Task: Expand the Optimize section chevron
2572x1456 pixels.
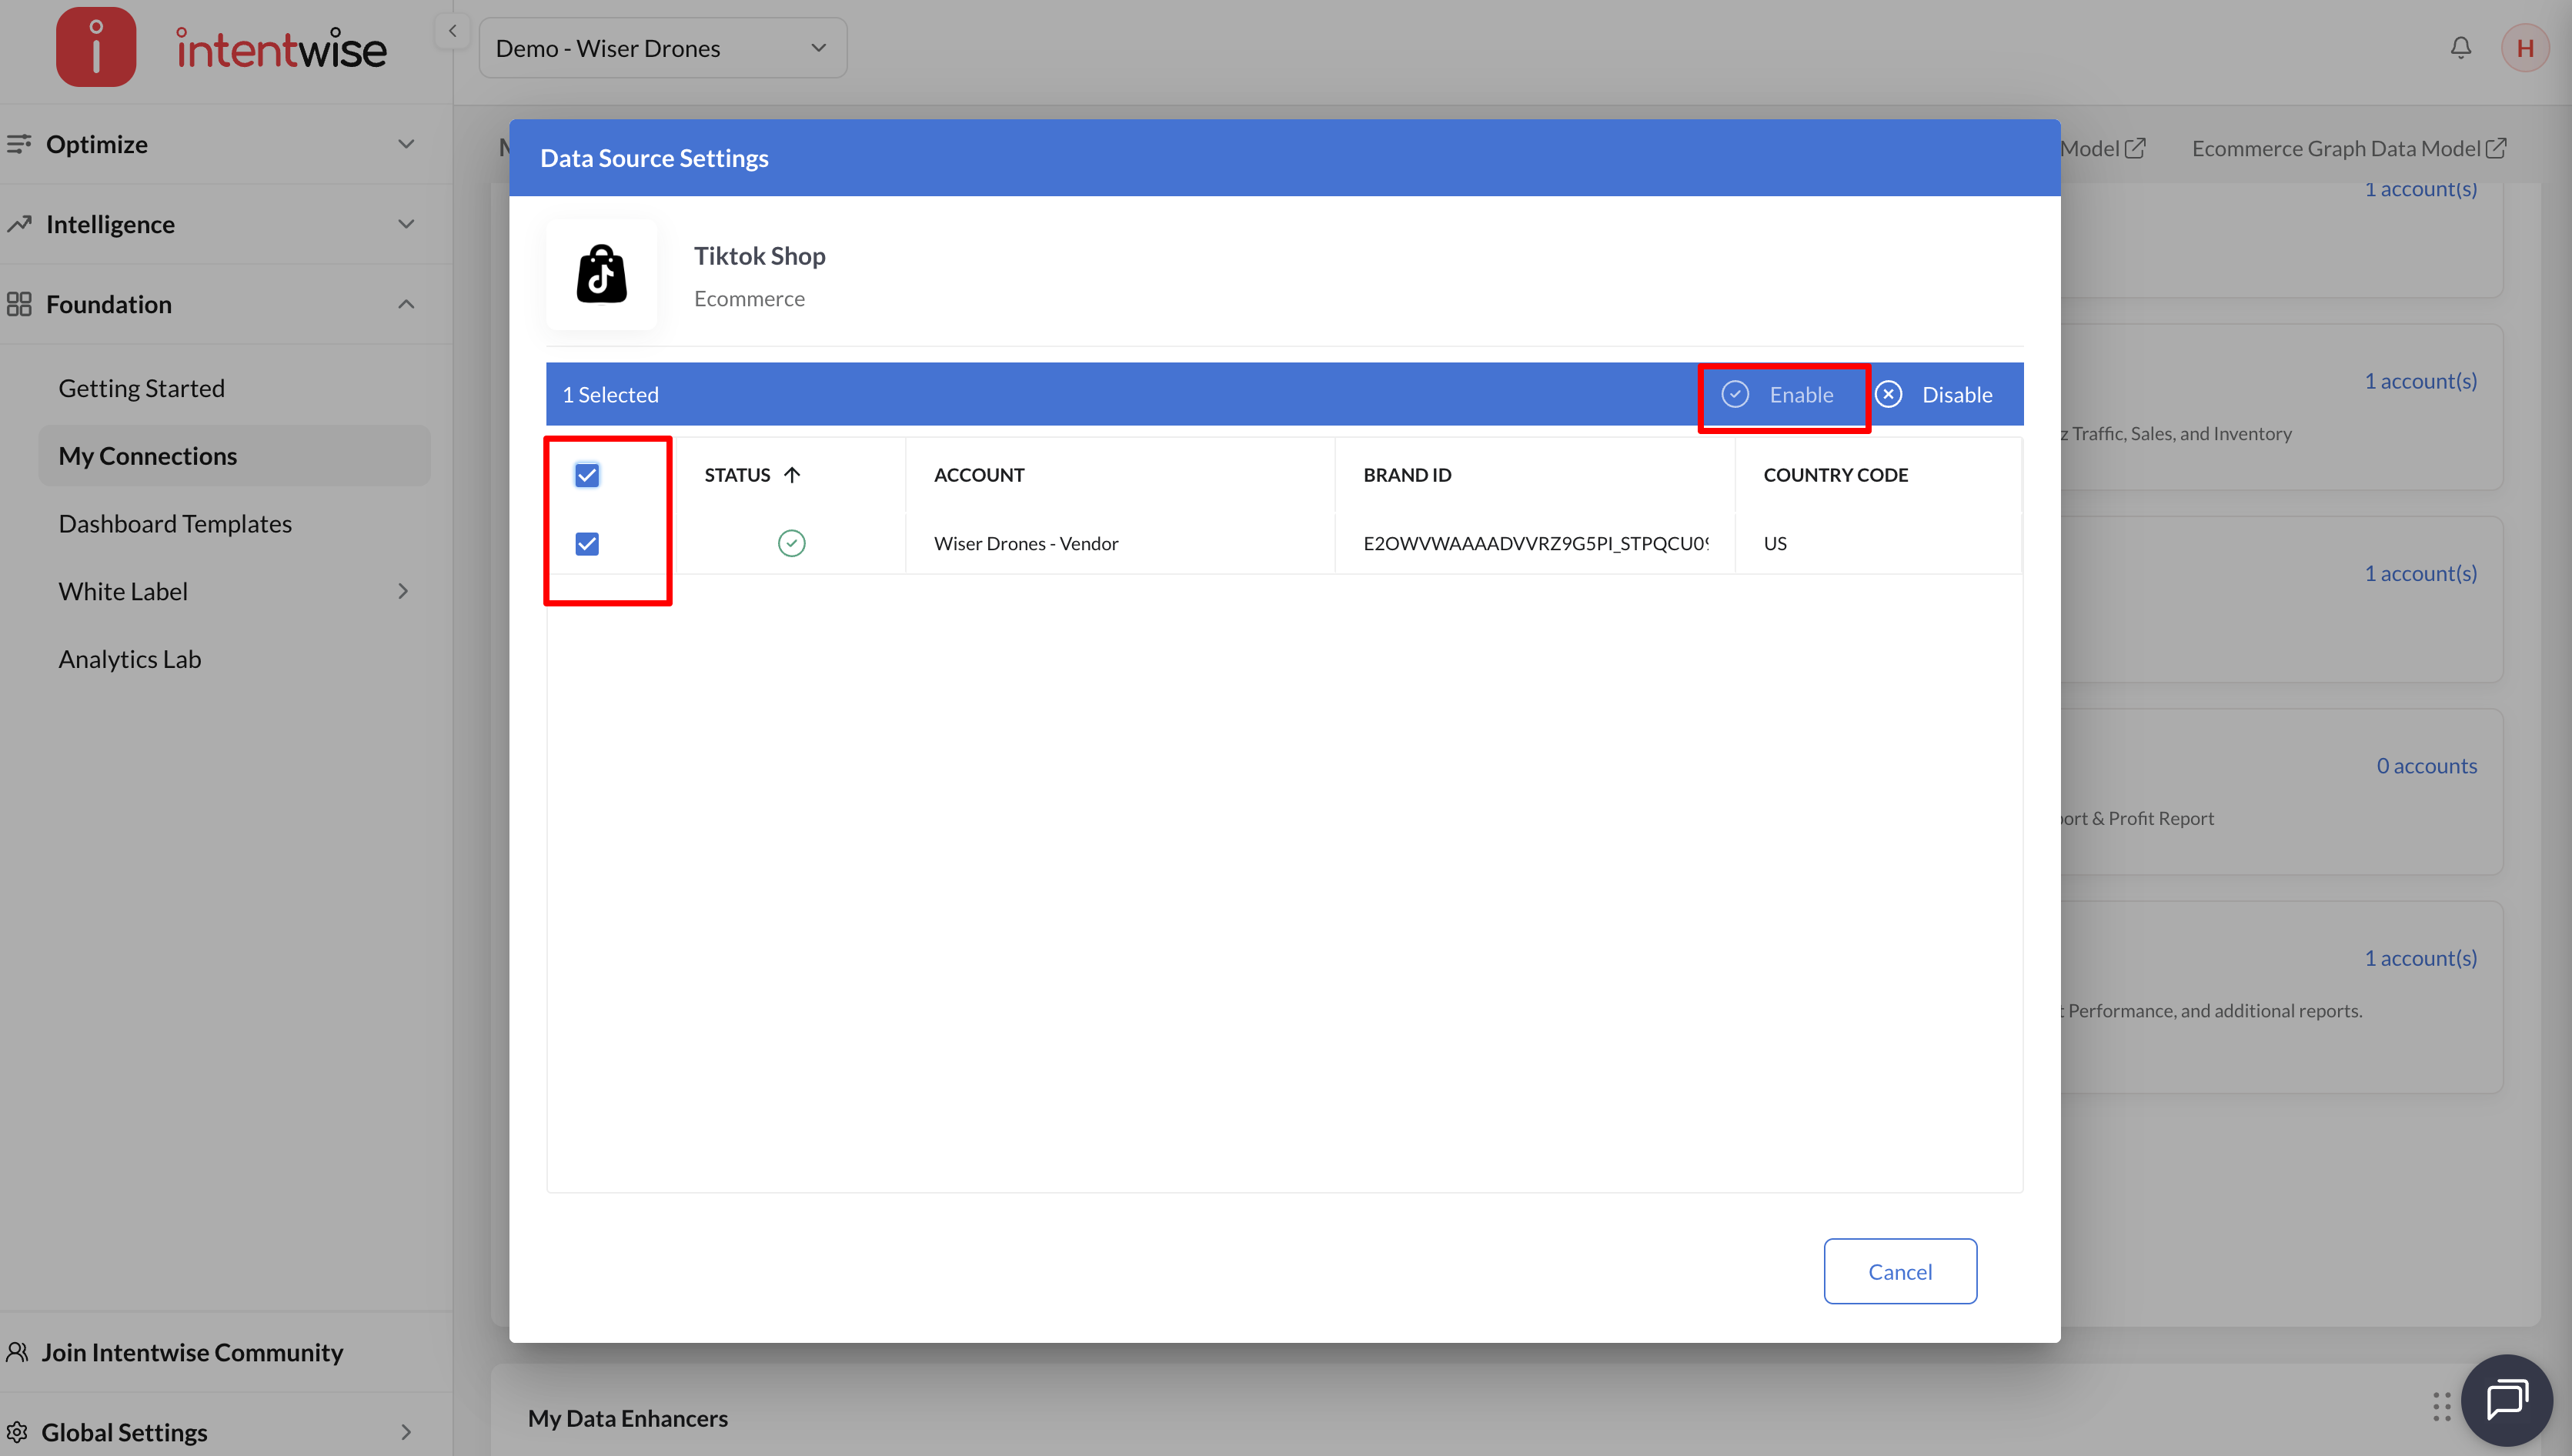Action: [406, 144]
